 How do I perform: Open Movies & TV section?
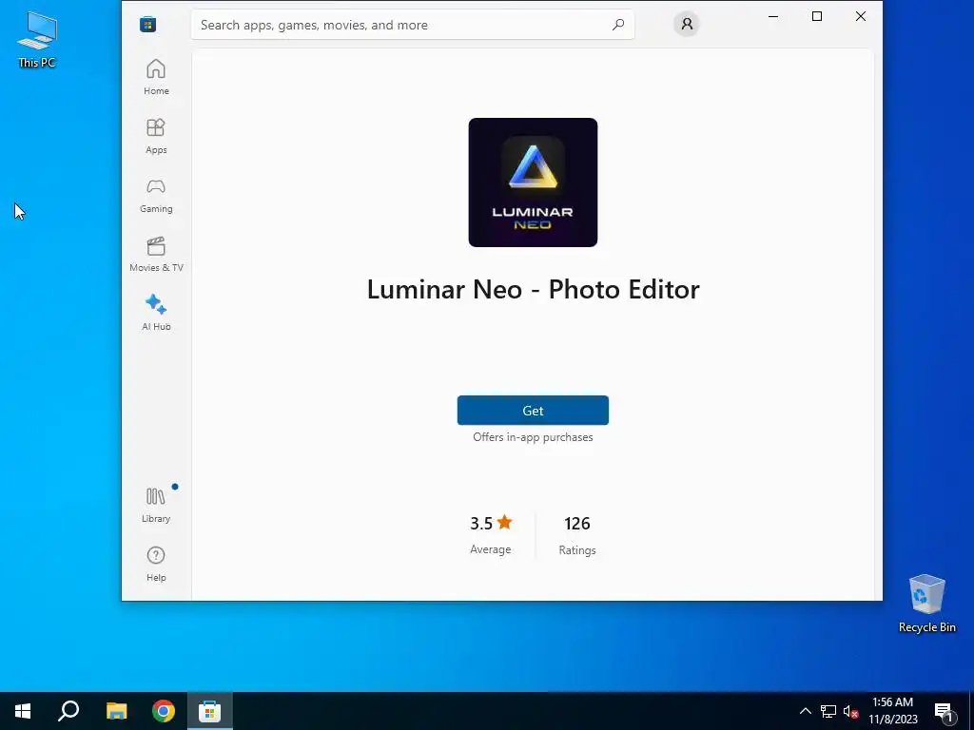[156, 254]
